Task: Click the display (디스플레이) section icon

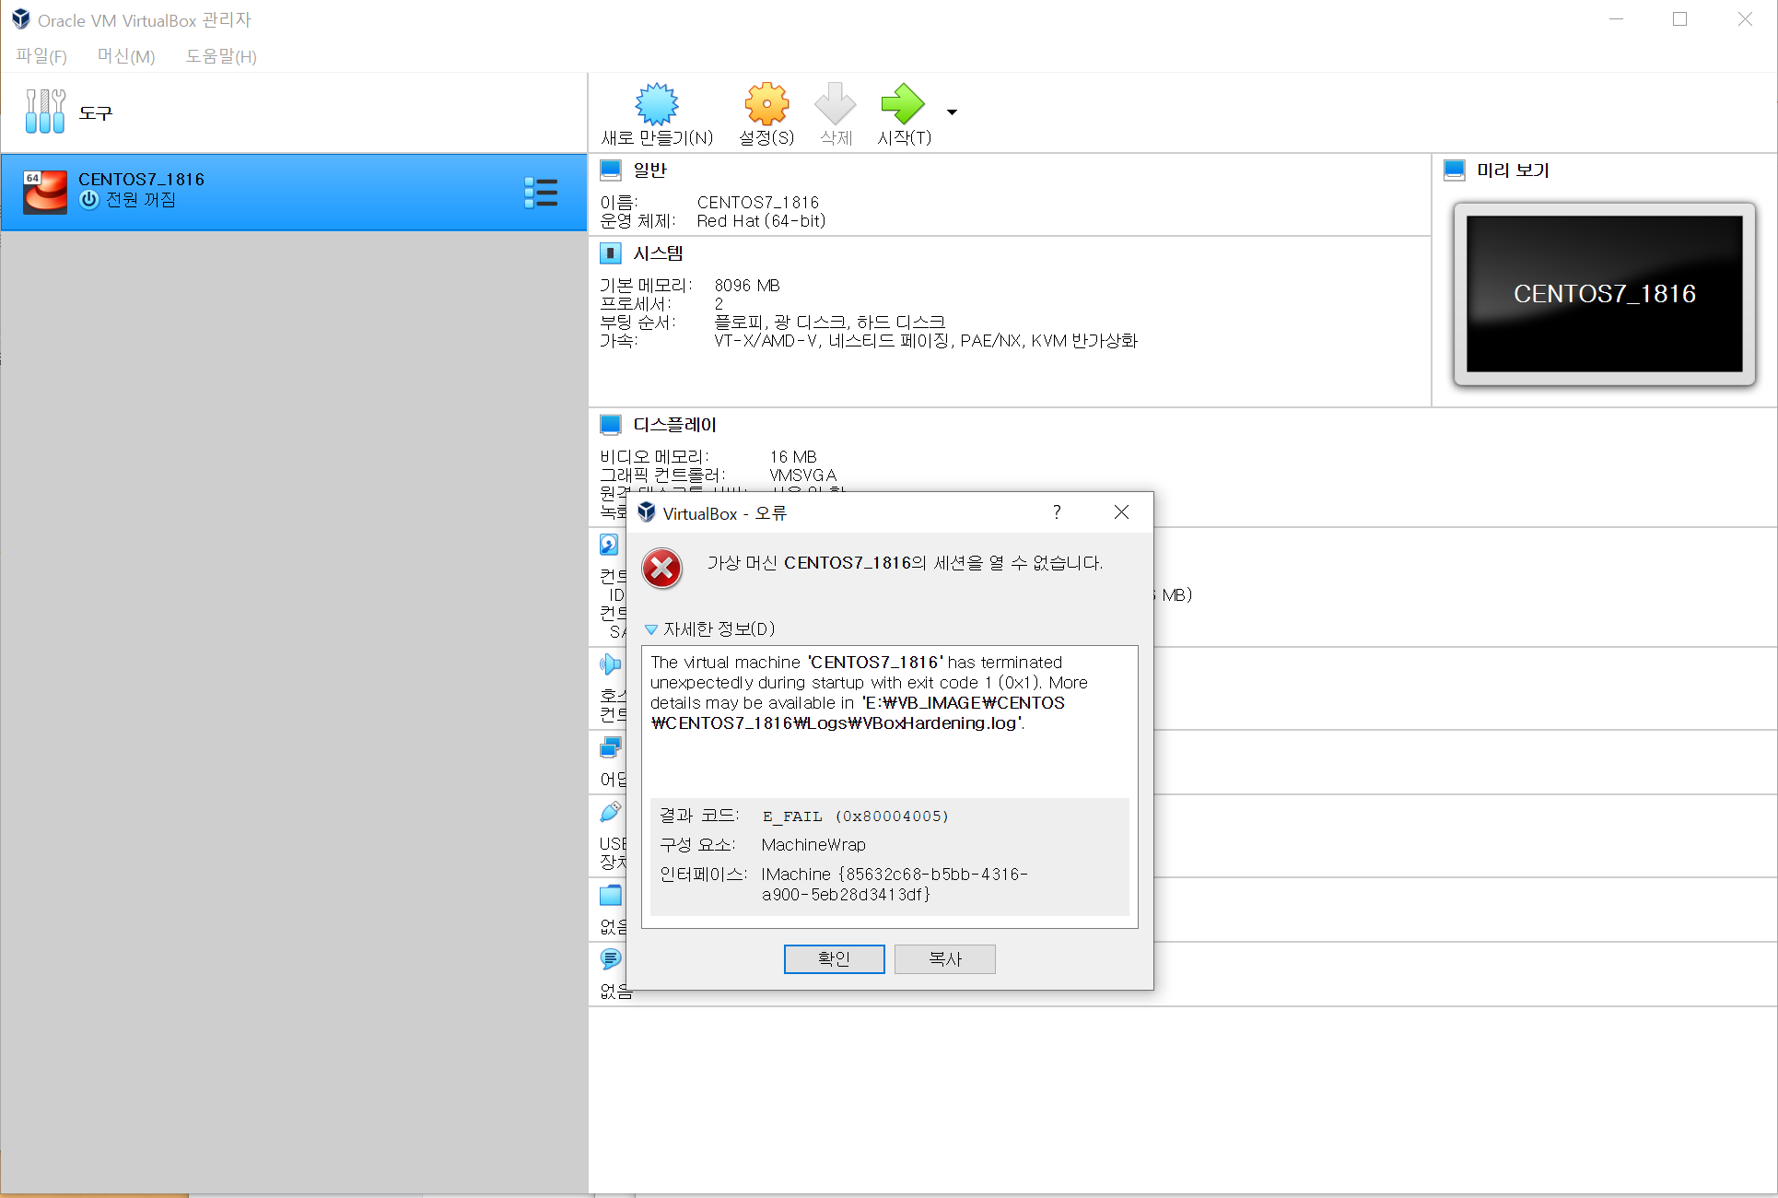Action: [x=610, y=425]
